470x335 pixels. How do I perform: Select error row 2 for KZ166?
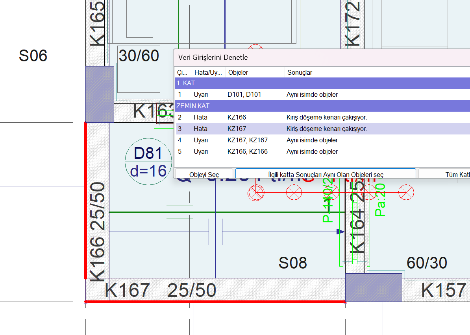[322, 117]
